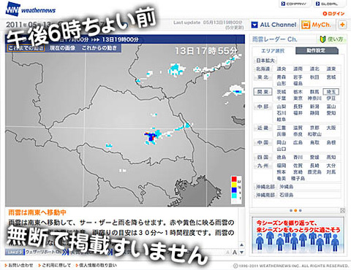Screen dimensions: 351x270
Task: Select the 近畿 region button
Action: tap(263, 128)
